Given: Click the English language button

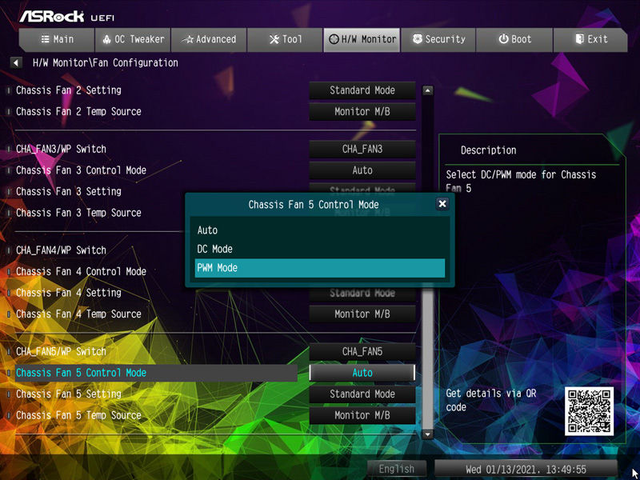Looking at the screenshot, I should pyautogui.click(x=397, y=469).
